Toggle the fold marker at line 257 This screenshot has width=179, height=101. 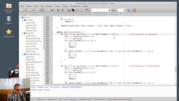point(52,66)
